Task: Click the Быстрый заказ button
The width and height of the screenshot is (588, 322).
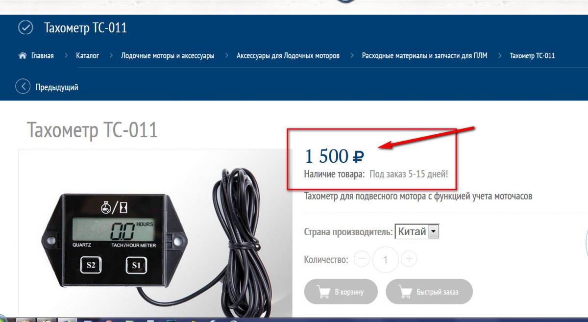Action: 429,292
